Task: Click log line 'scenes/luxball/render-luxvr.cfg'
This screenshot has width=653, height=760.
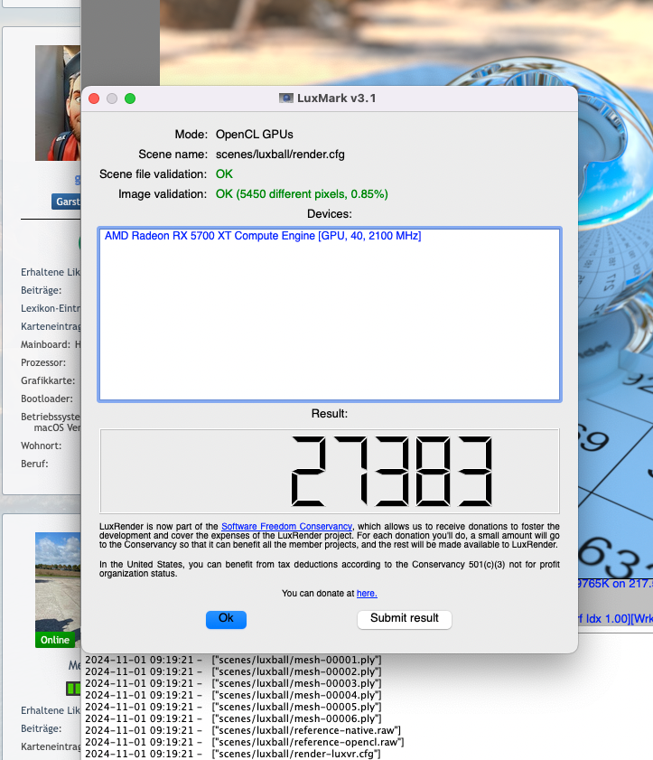Action: pos(232,754)
